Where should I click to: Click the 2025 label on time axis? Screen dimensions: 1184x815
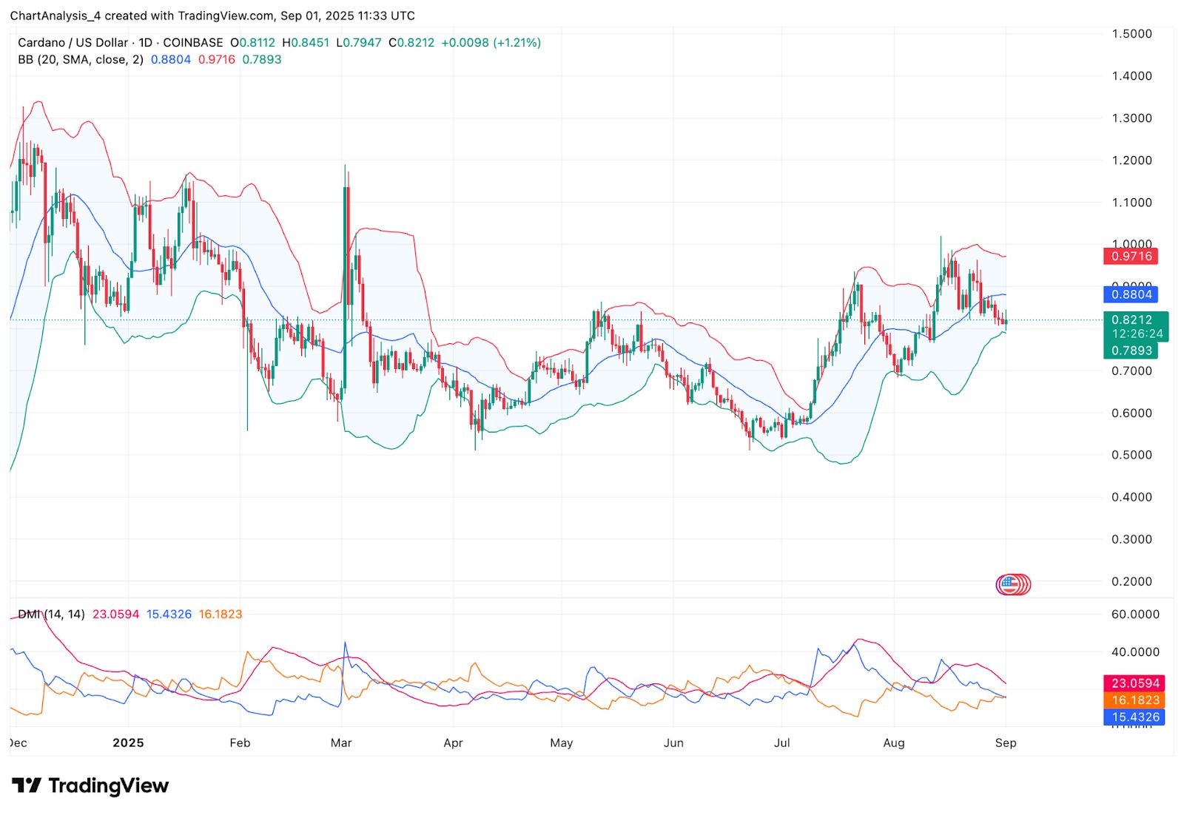pyautogui.click(x=128, y=743)
